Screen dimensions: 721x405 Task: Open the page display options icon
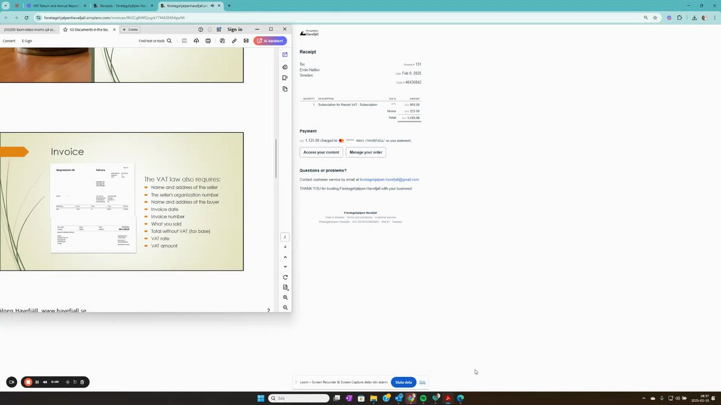pyautogui.click(x=285, y=287)
